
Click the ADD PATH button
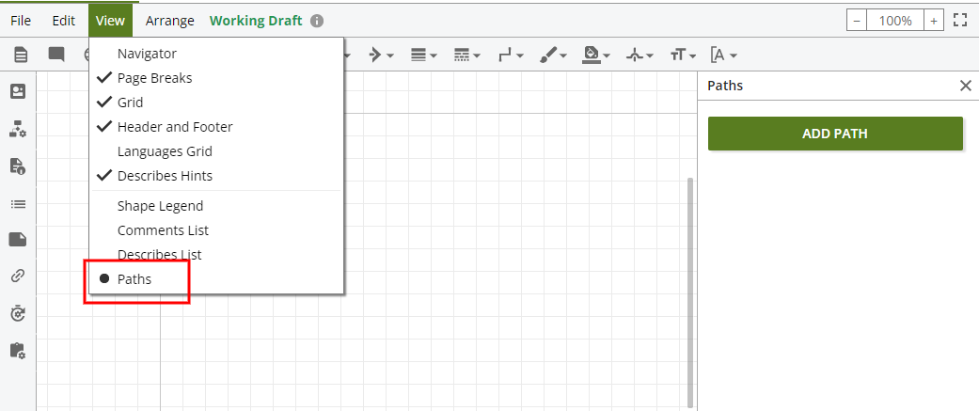point(834,134)
